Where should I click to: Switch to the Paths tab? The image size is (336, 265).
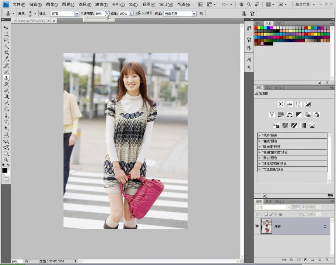pos(278,201)
